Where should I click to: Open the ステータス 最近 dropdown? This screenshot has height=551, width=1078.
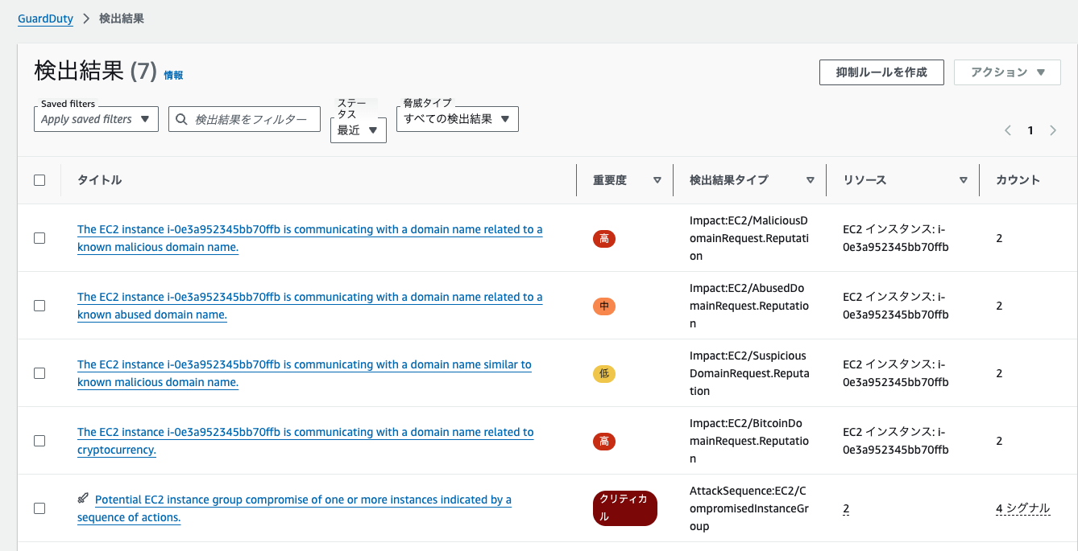point(358,130)
